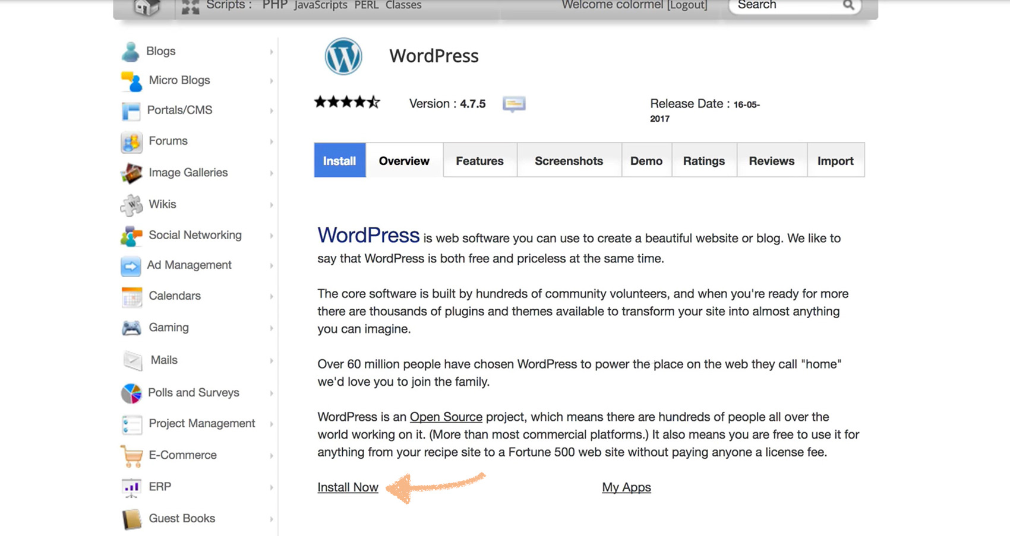1010x536 pixels.
Task: Open the Social Networking icon
Action: point(131,236)
